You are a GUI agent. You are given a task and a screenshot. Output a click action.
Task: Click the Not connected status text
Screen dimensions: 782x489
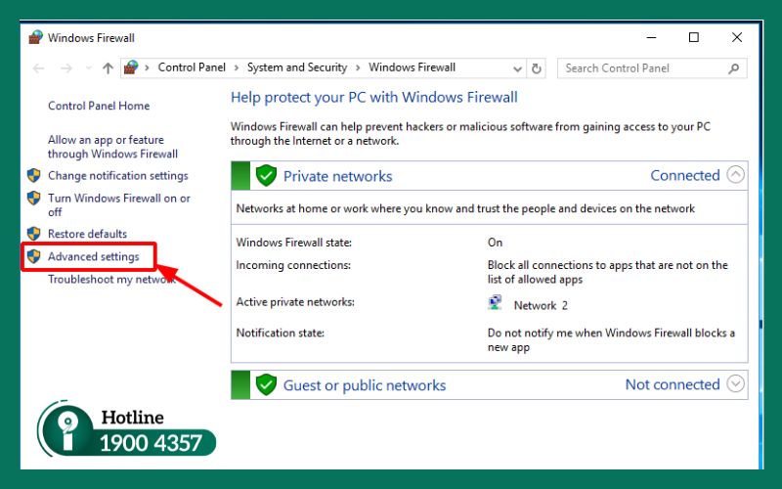pyautogui.click(x=673, y=384)
